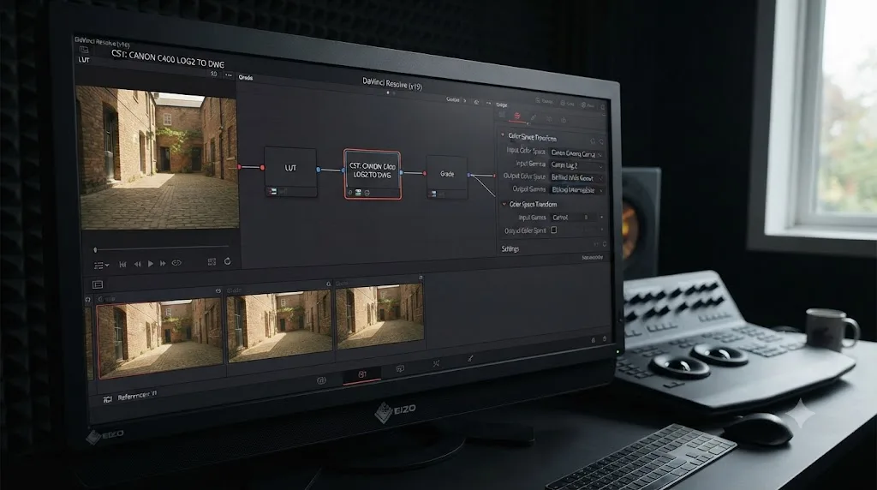Fast forward the clip in the viewer

(163, 263)
